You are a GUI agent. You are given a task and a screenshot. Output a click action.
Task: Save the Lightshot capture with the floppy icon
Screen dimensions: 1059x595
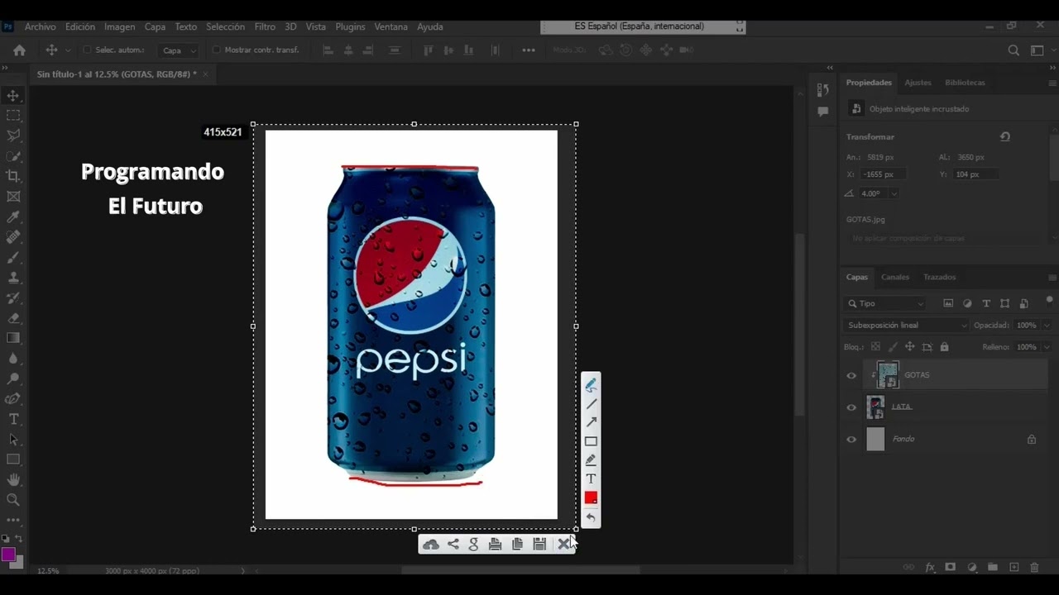click(539, 544)
